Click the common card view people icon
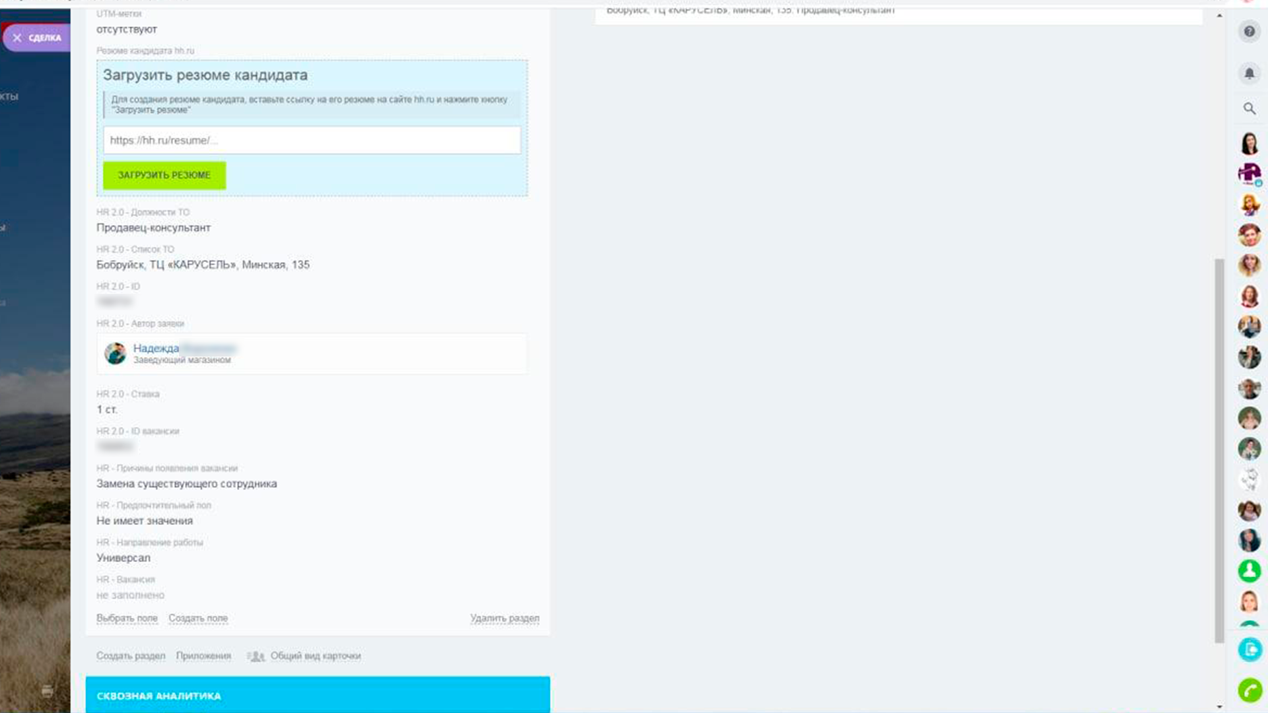1268x713 pixels. point(256,656)
